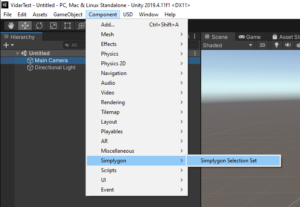Select the Rect Transform tool

[x=67, y=26]
